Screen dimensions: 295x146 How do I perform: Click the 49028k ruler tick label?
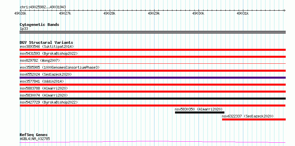pyautogui.click(x=109, y=13)
